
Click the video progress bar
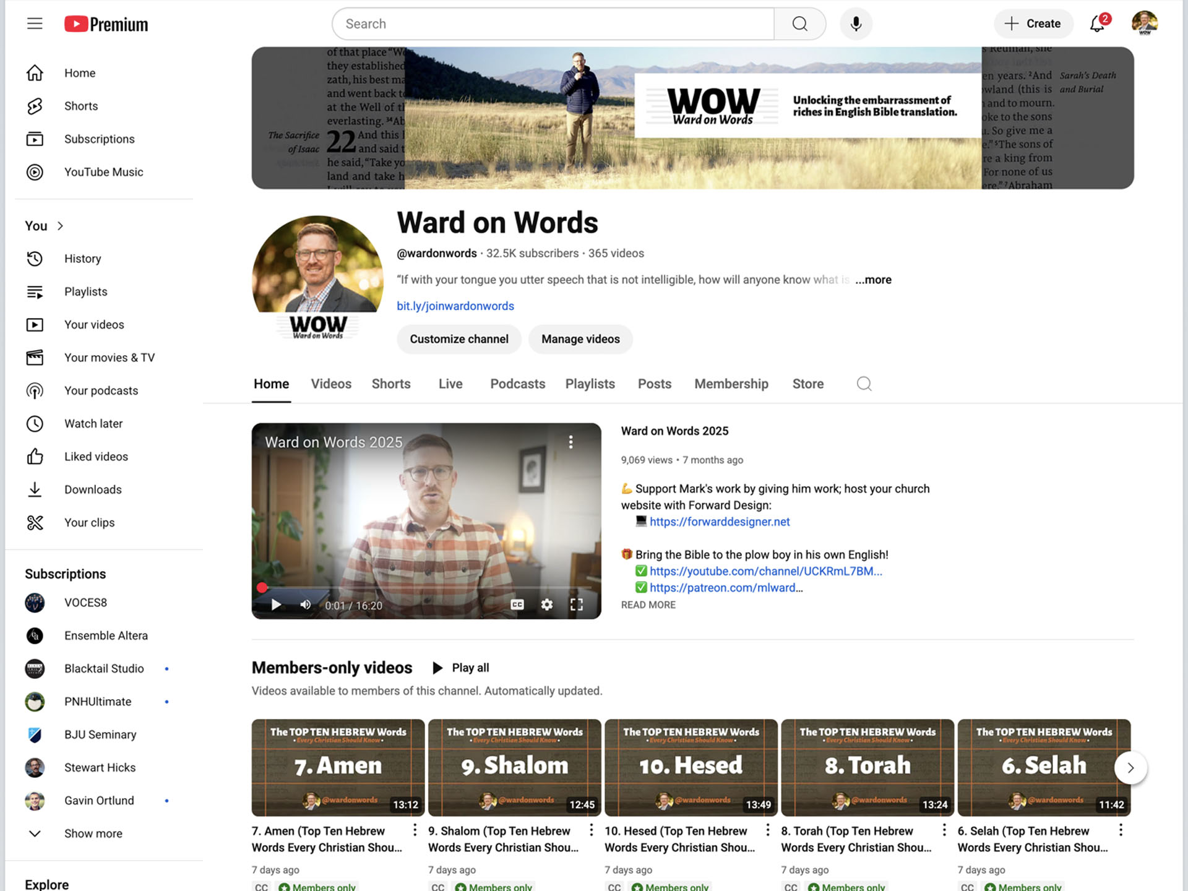[x=426, y=587]
